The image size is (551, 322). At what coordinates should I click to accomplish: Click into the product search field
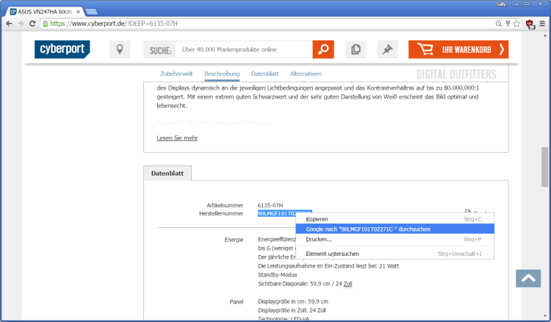point(245,49)
